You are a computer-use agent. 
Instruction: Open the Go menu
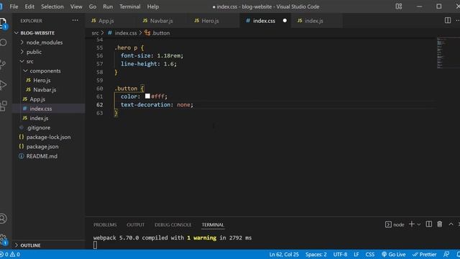pos(93,6)
